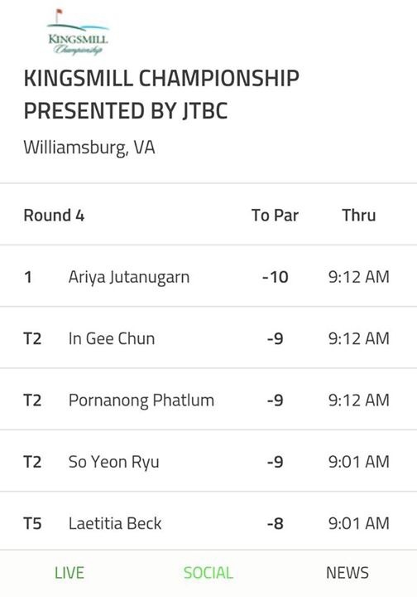417x597 pixels.
Task: Click the Williamsburg, VA location text
Action: [89, 148]
